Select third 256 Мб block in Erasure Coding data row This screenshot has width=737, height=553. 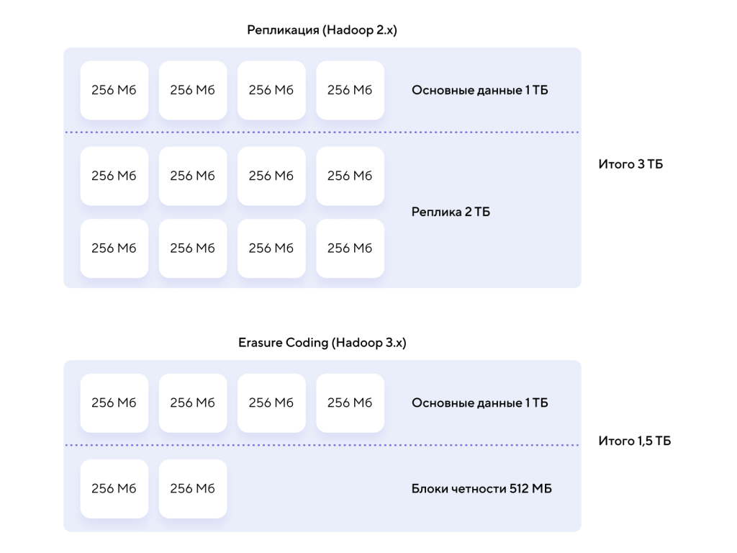point(271,403)
